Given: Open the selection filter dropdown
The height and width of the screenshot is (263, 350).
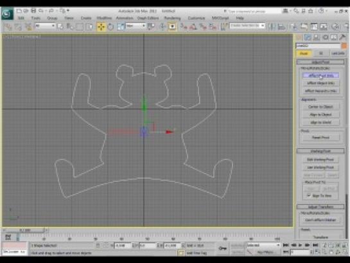Looking at the screenshot, I should (x=45, y=26).
